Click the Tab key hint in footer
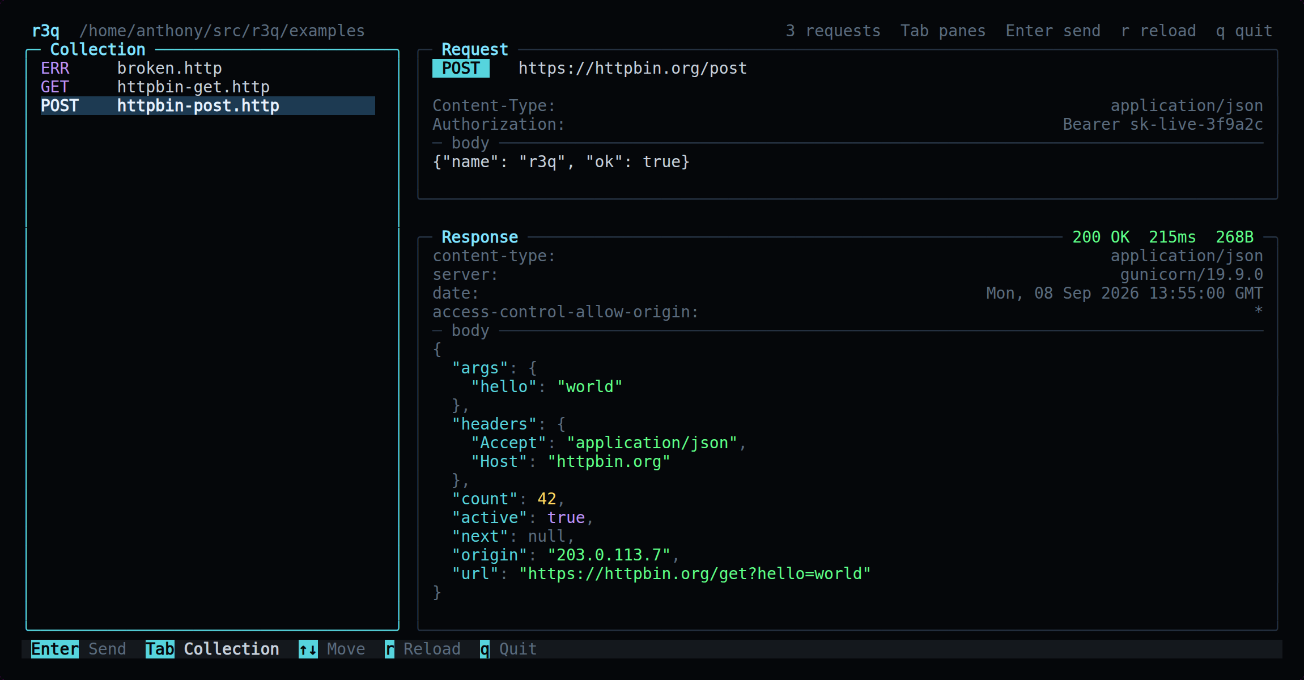Viewport: 1304px width, 680px height. [x=160, y=649]
